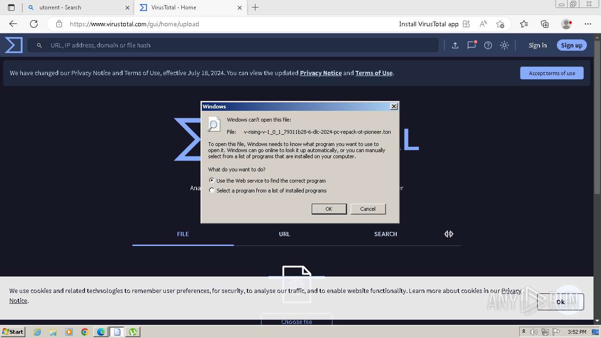Image resolution: width=601 pixels, height=338 pixels.
Task: Click the action center flag tray icon
Action: pyautogui.click(x=556, y=332)
